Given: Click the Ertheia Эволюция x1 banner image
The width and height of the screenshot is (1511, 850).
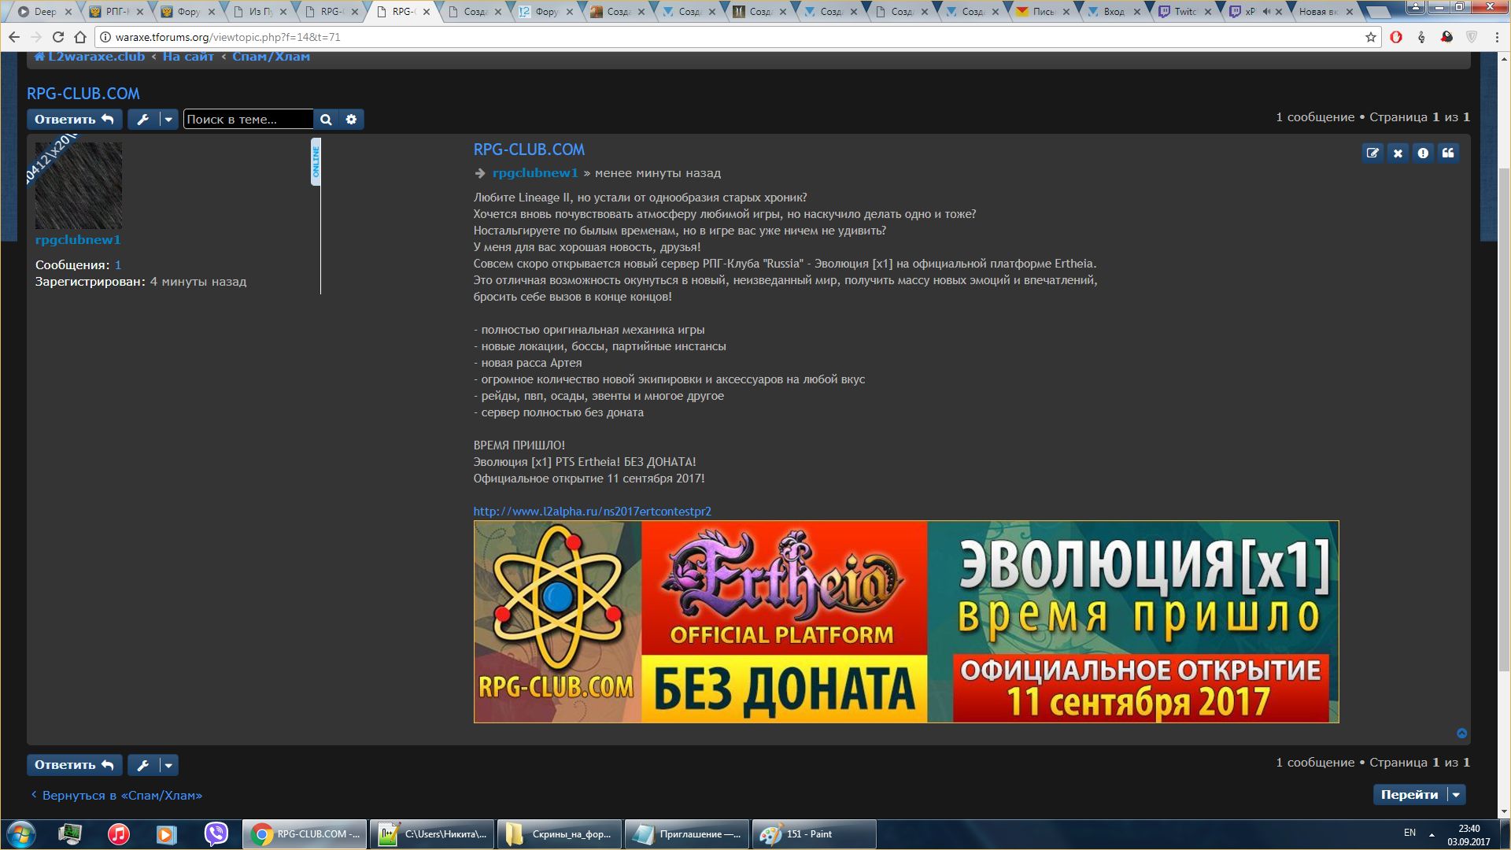Looking at the screenshot, I should (x=906, y=622).
